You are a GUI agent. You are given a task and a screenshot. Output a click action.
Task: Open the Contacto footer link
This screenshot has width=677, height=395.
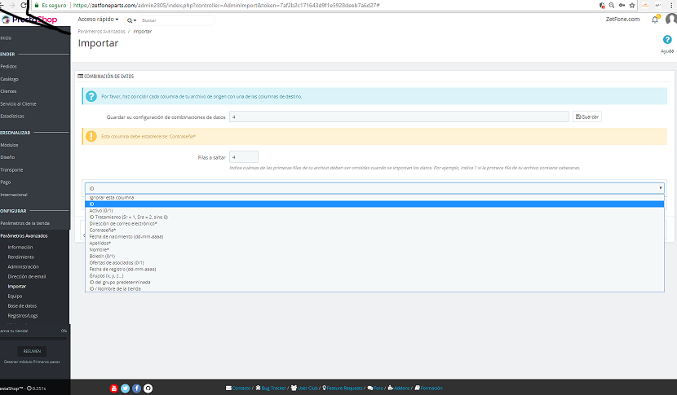pyautogui.click(x=238, y=388)
